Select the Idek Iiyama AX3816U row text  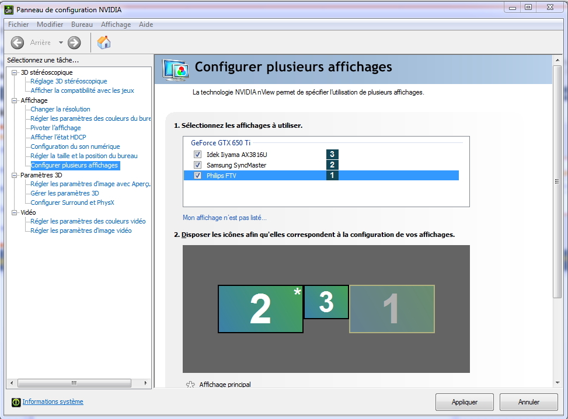coord(236,155)
